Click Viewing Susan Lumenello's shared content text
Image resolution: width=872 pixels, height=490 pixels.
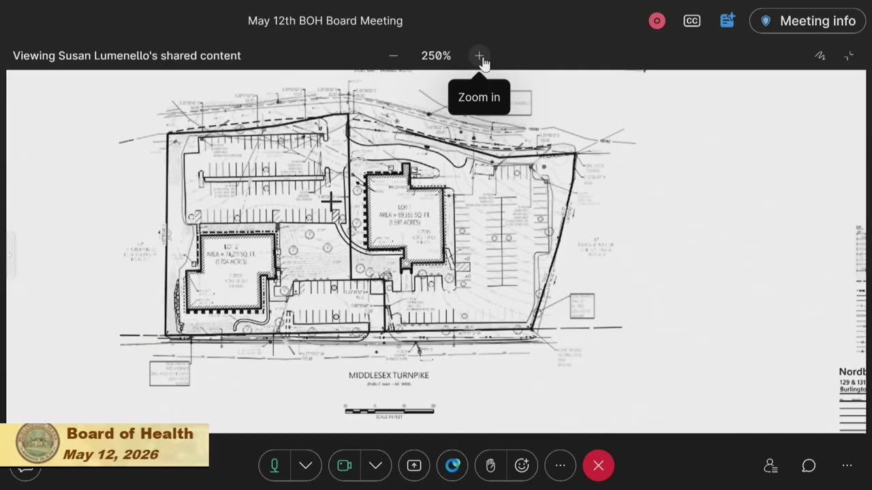[127, 56]
